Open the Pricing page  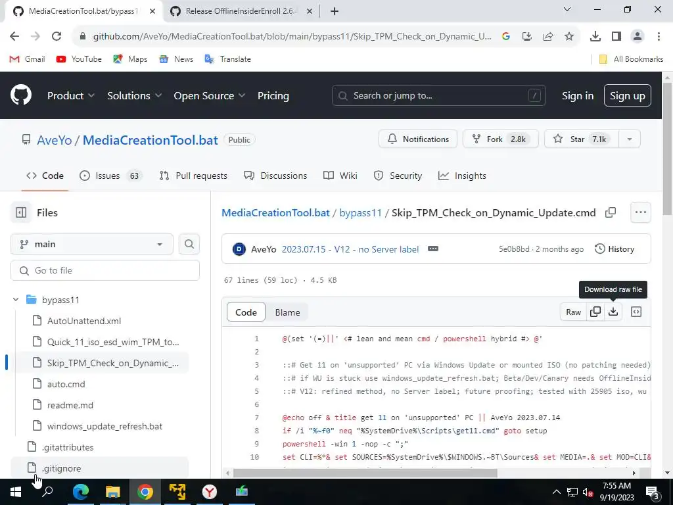click(x=273, y=96)
